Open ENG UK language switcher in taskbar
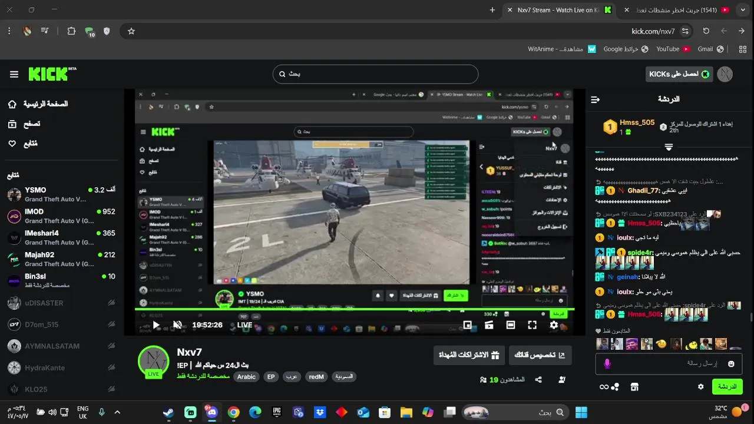754x424 pixels. coord(83,412)
